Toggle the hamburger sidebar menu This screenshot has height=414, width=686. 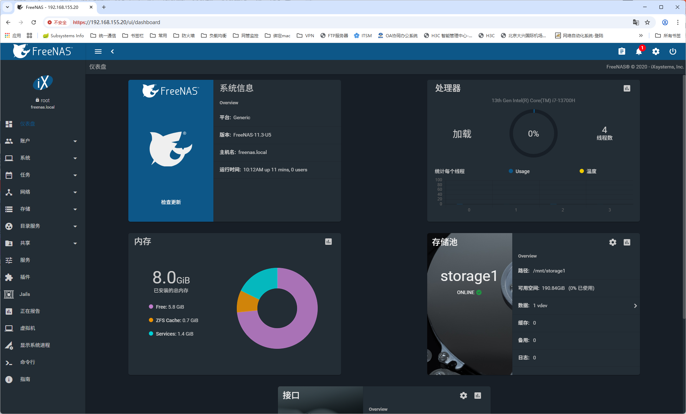(x=98, y=51)
